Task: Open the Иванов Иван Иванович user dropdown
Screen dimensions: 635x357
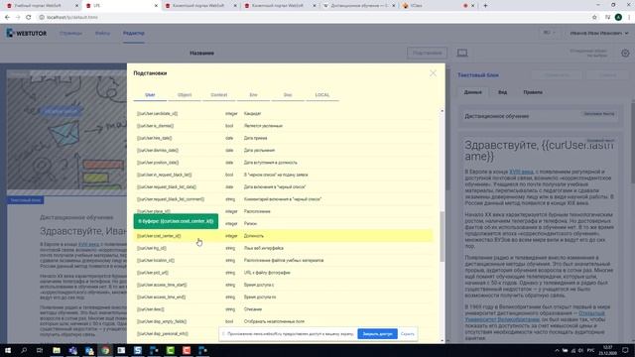Action: (x=599, y=33)
